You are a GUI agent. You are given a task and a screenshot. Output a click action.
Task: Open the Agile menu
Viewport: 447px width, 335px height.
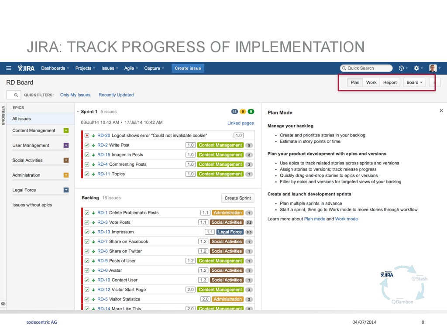[131, 68]
